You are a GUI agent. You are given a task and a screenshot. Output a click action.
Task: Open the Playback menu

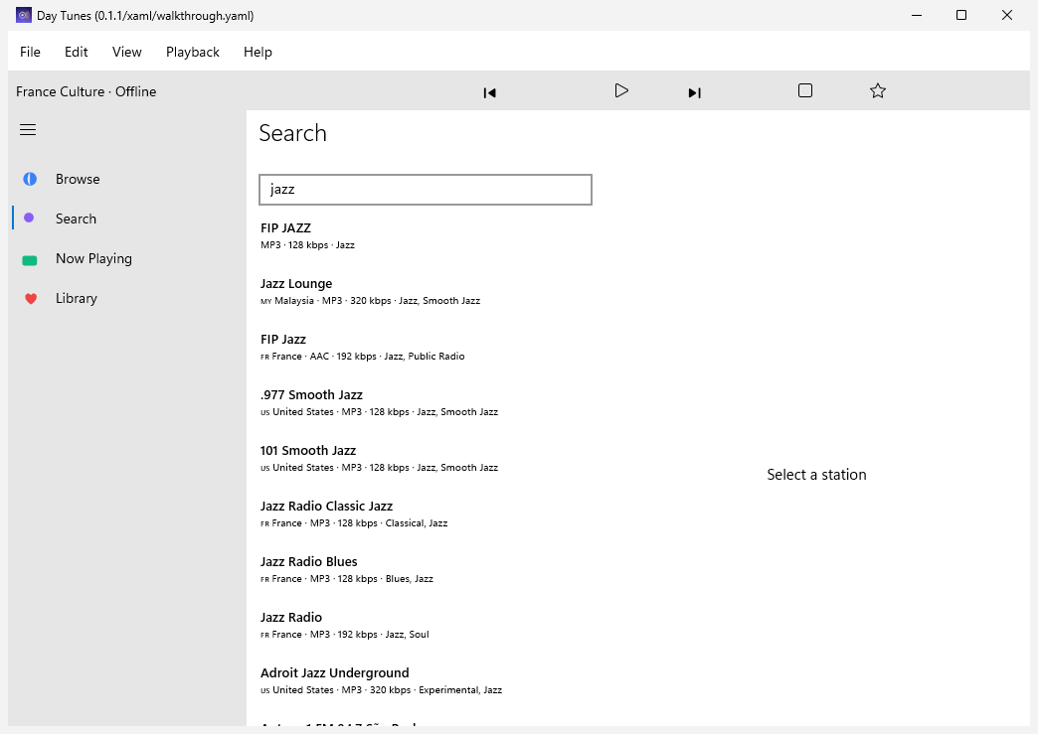193,52
